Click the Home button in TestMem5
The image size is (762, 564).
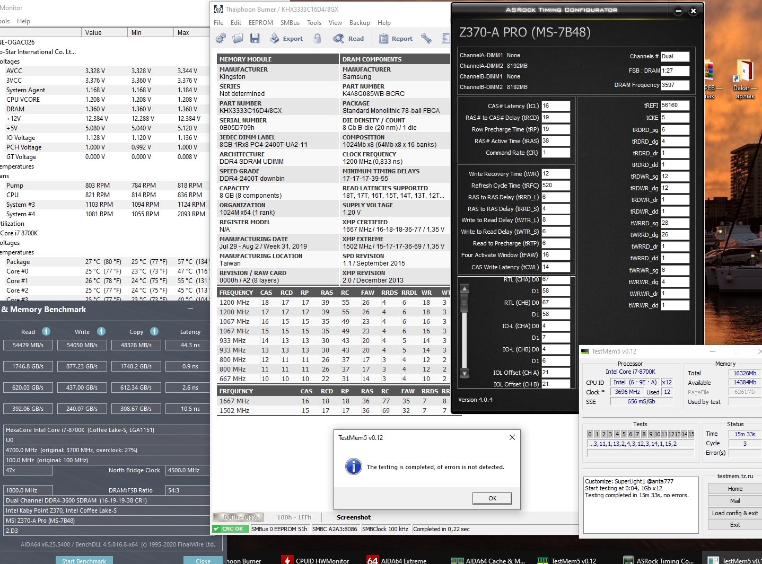tap(735, 489)
